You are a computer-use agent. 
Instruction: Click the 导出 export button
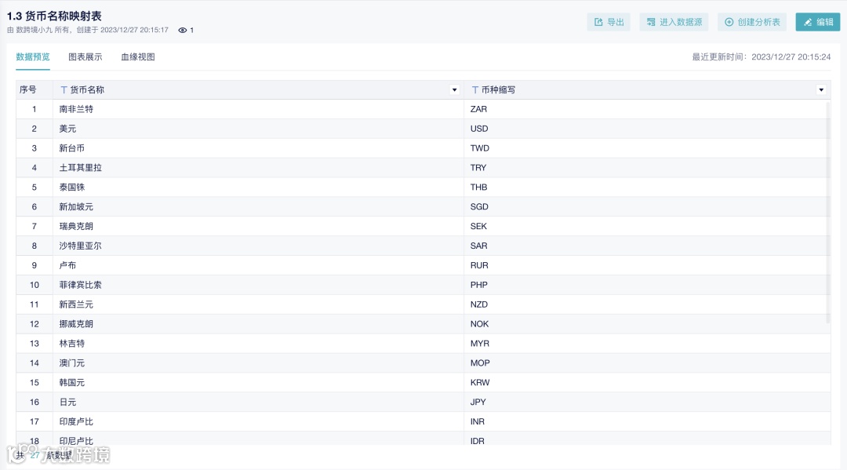(x=609, y=22)
